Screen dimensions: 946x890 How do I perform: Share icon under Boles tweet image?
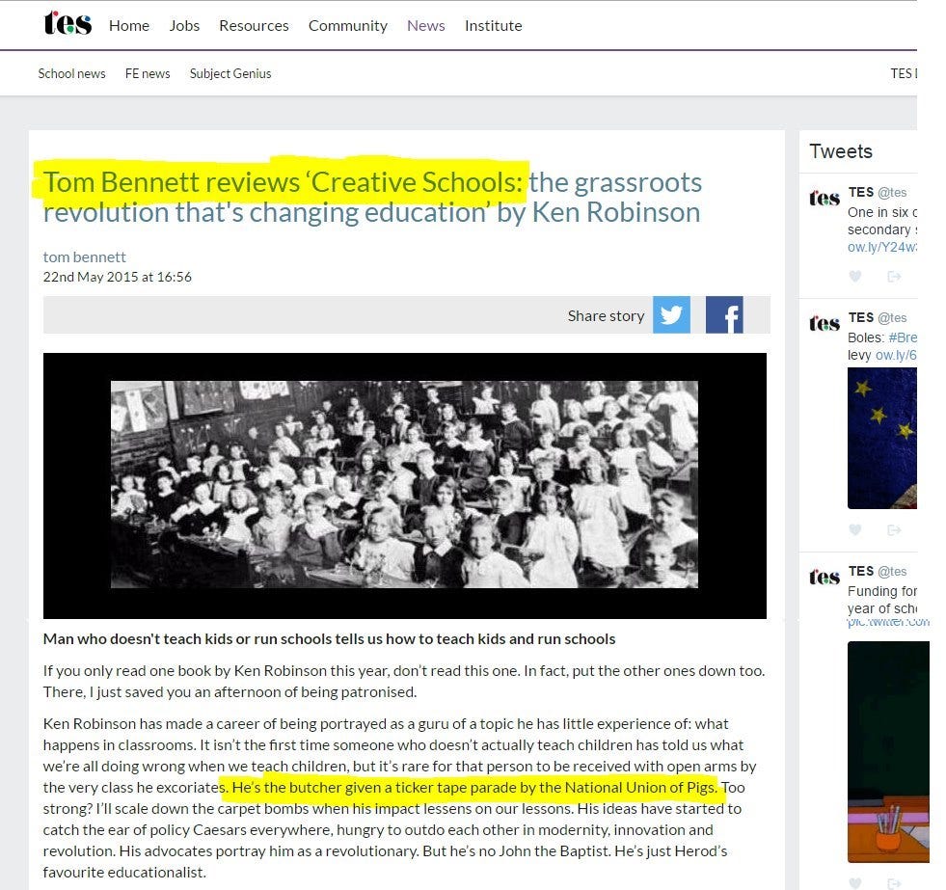click(x=894, y=529)
